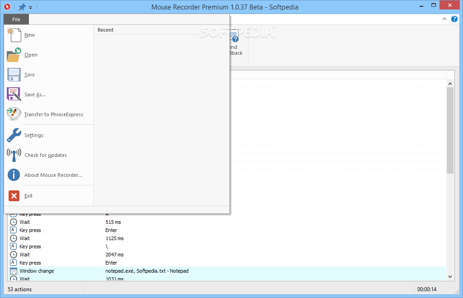Select the Window change row label

37,271
